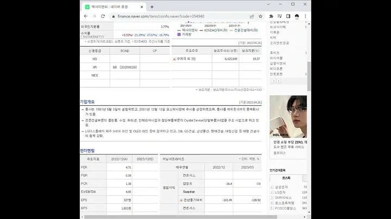
Task: Open the Chrome three-dot menu
Action: pos(305,16)
